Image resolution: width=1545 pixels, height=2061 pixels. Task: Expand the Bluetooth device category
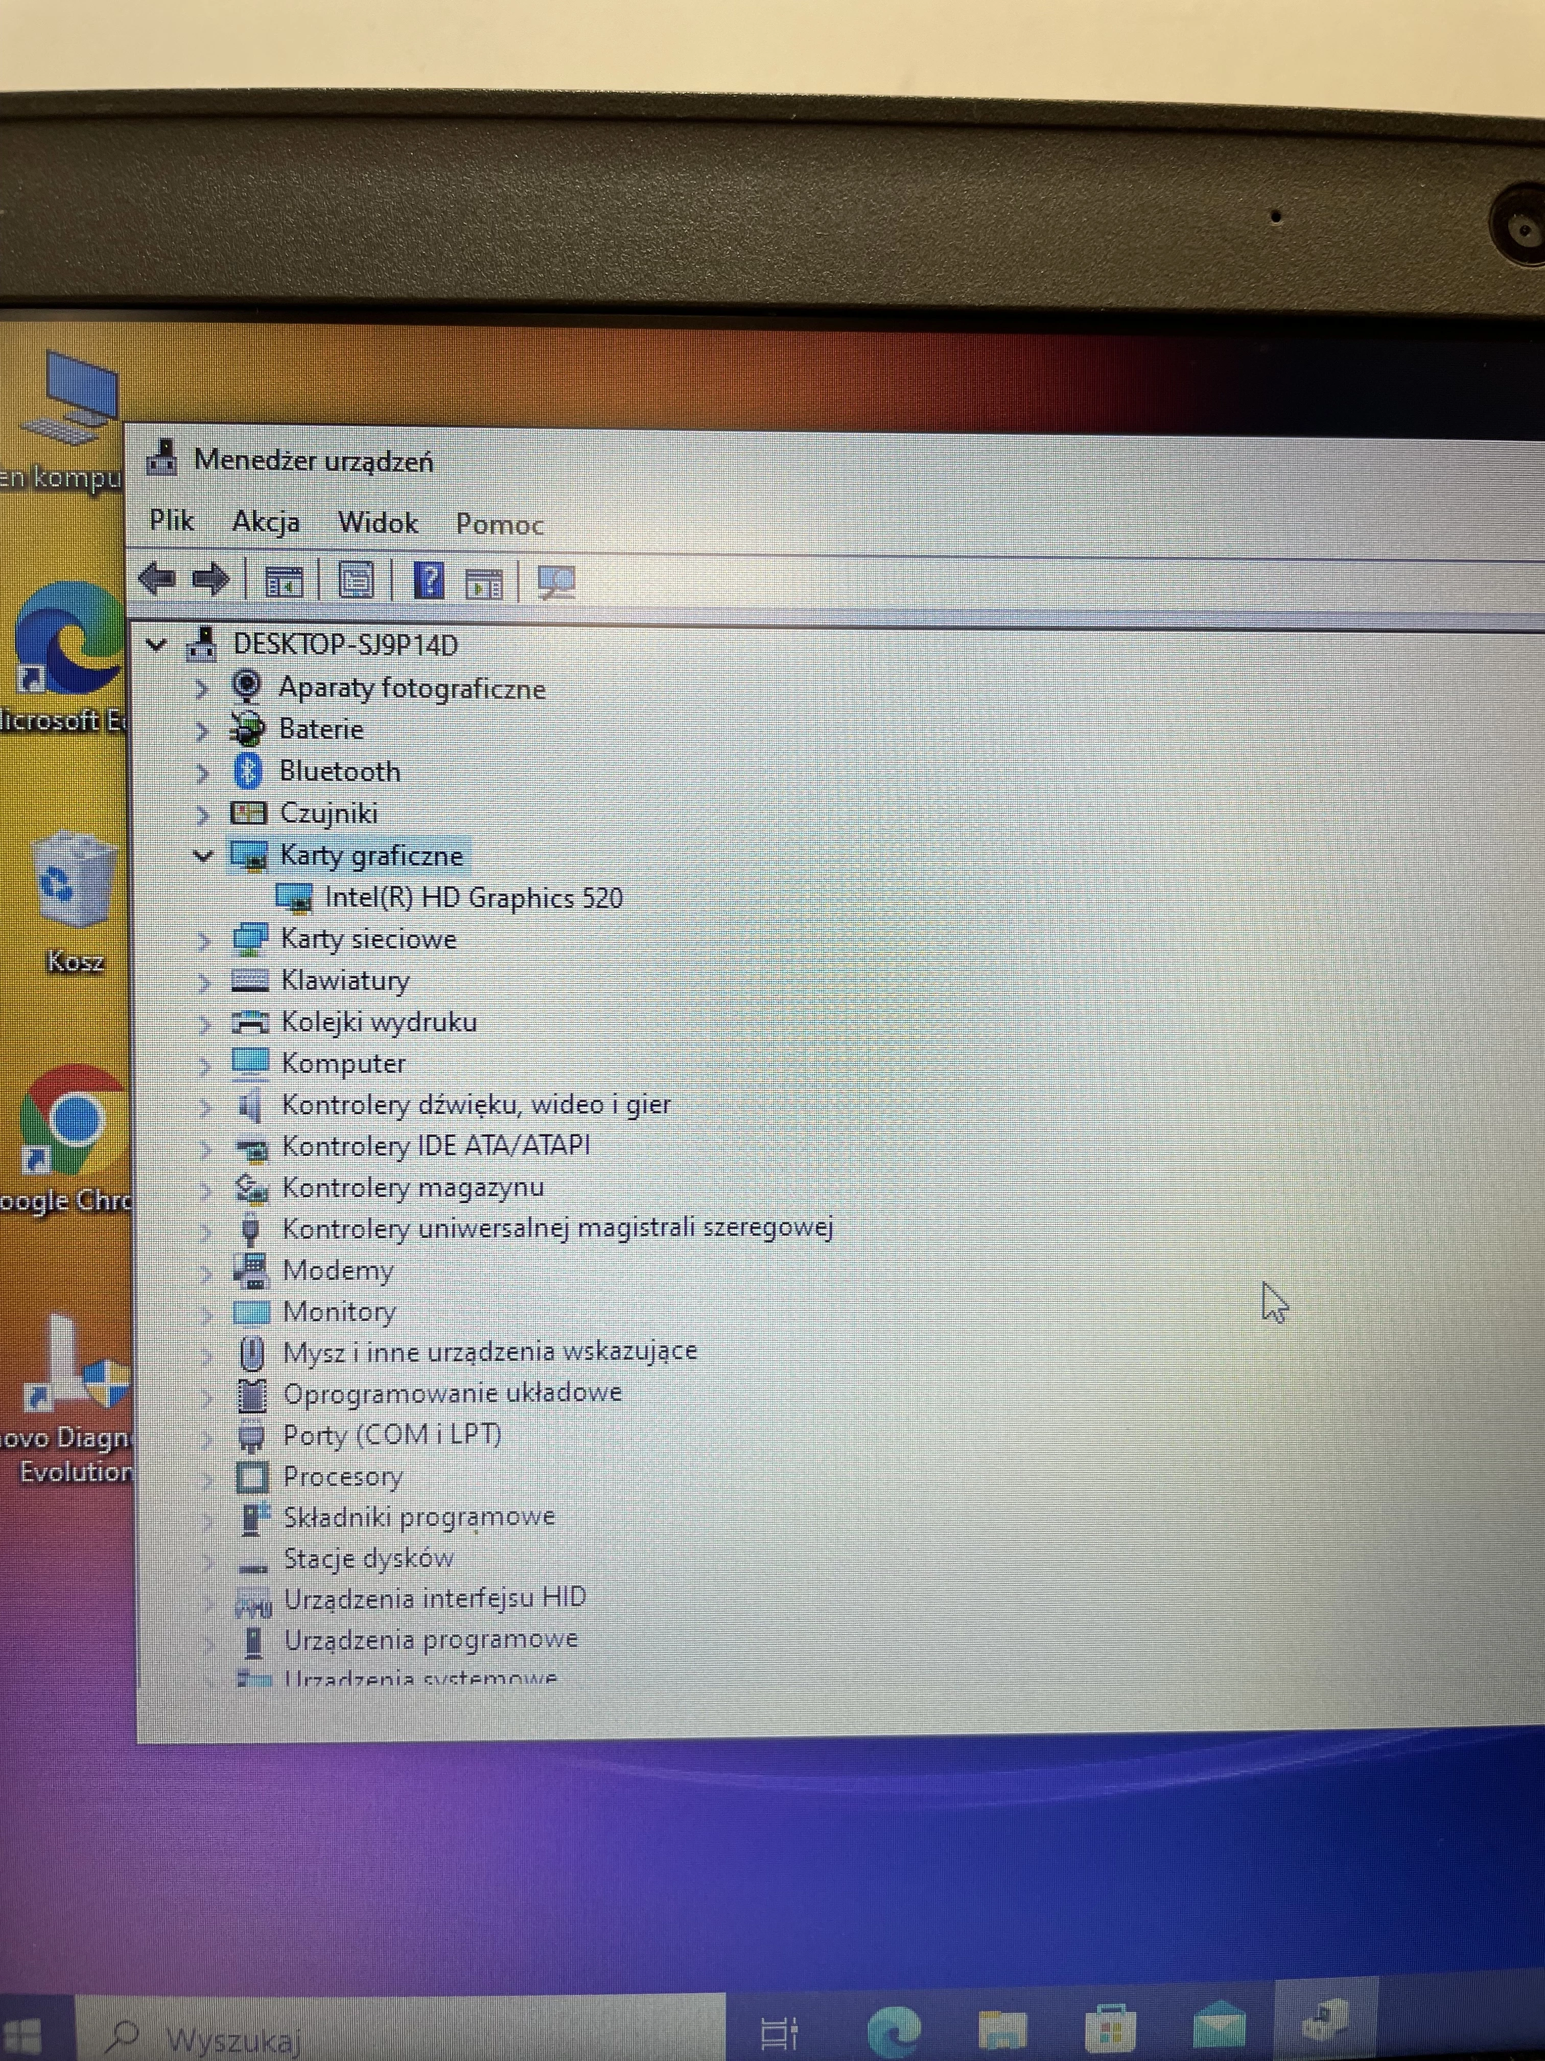[202, 771]
